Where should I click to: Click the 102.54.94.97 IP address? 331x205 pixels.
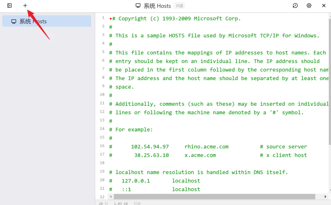coord(150,147)
